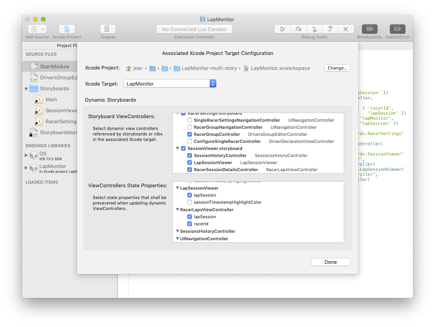Collapse RacerLapsViewController properties group
This screenshot has height=327, width=435.
[177, 210]
